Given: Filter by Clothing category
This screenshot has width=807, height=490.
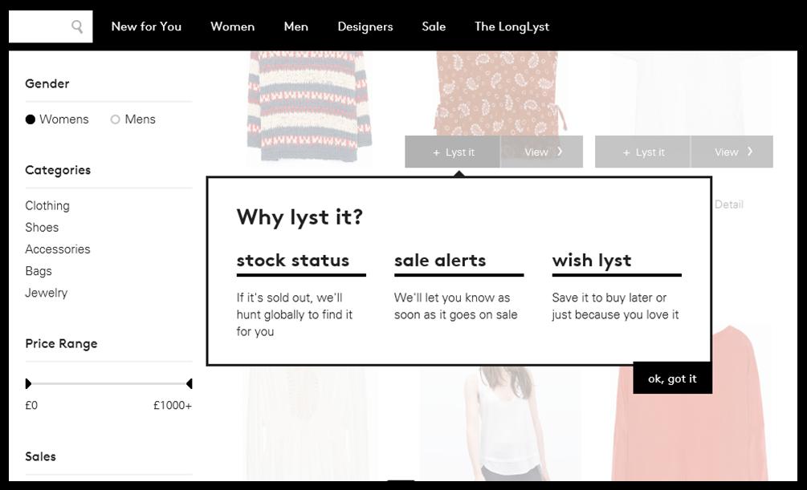Looking at the screenshot, I should [x=47, y=206].
